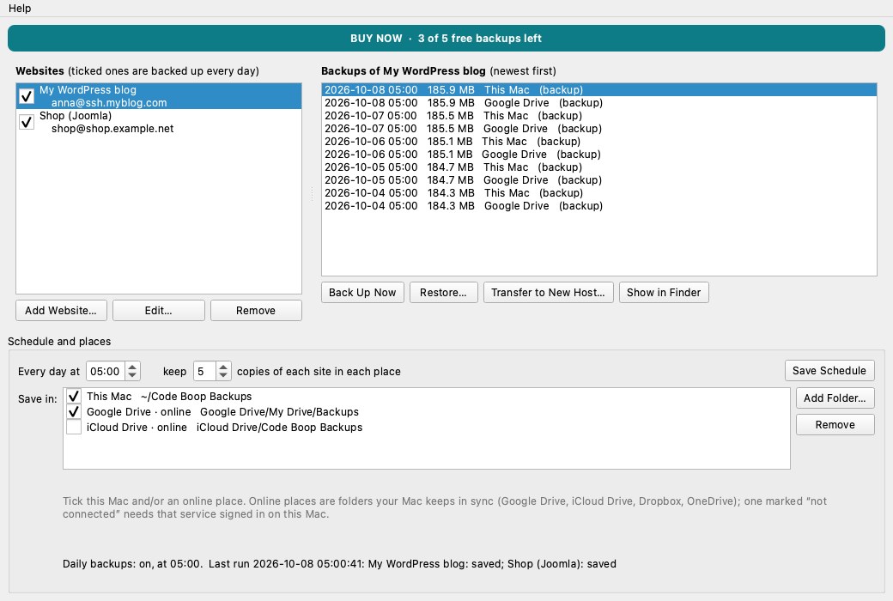The height and width of the screenshot is (601, 893).
Task: Tick iCloud Drive save location
Action: pos(74,427)
